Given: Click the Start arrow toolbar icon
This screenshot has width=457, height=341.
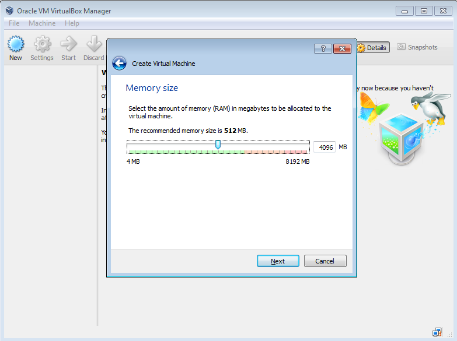Looking at the screenshot, I should point(68,44).
